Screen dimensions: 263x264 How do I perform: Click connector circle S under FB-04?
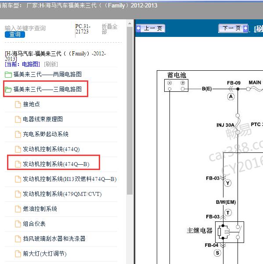[217, 253]
